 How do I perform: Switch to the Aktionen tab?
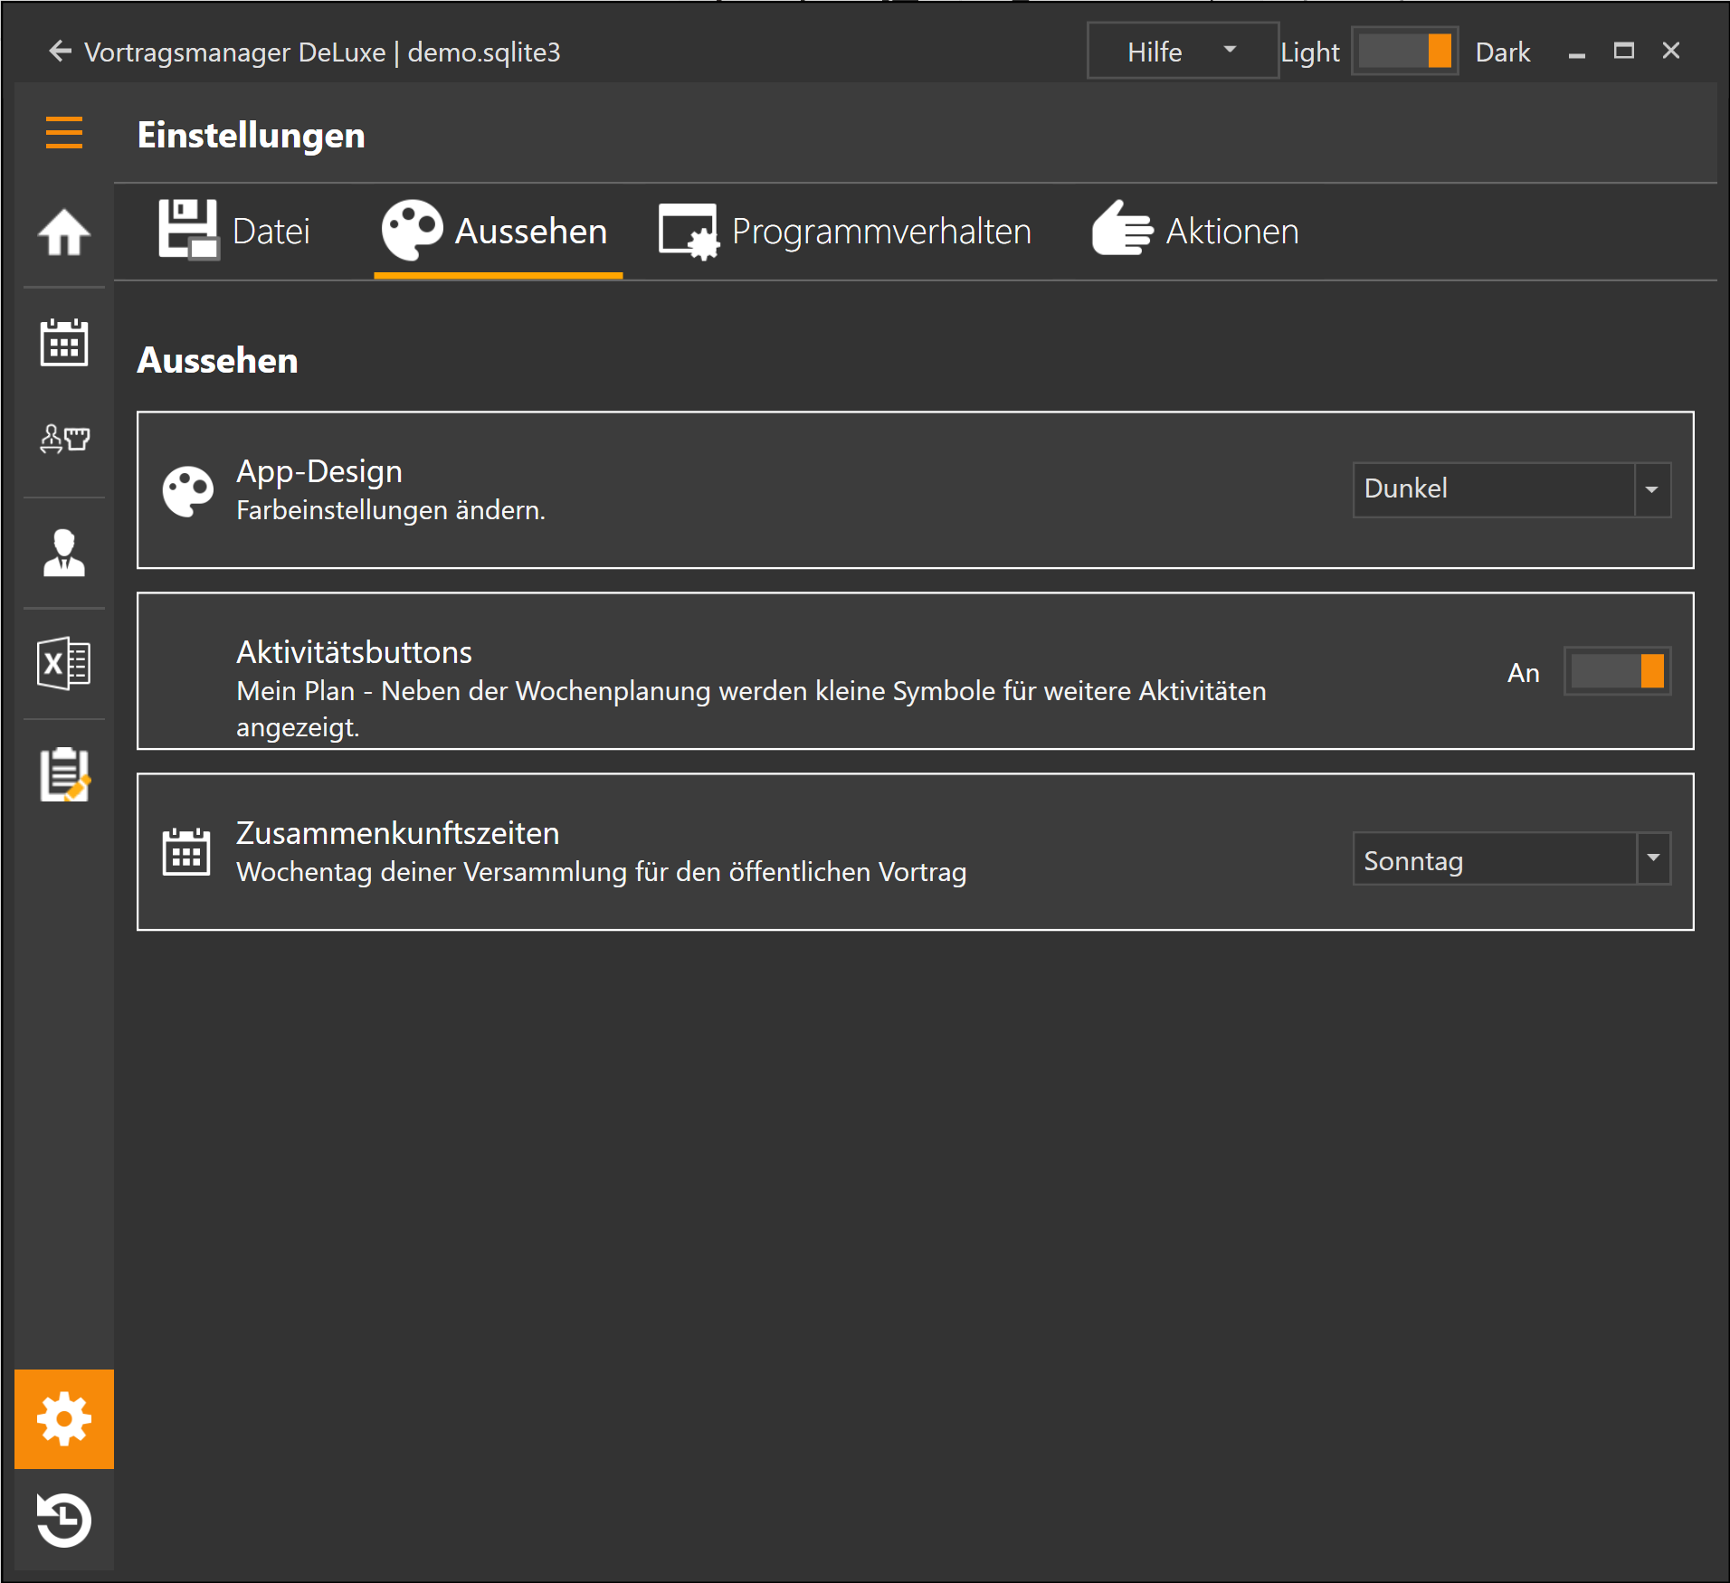coord(1195,232)
